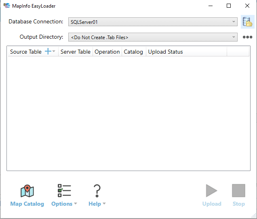
Task: Select the Source Table column header
Action: [25, 52]
